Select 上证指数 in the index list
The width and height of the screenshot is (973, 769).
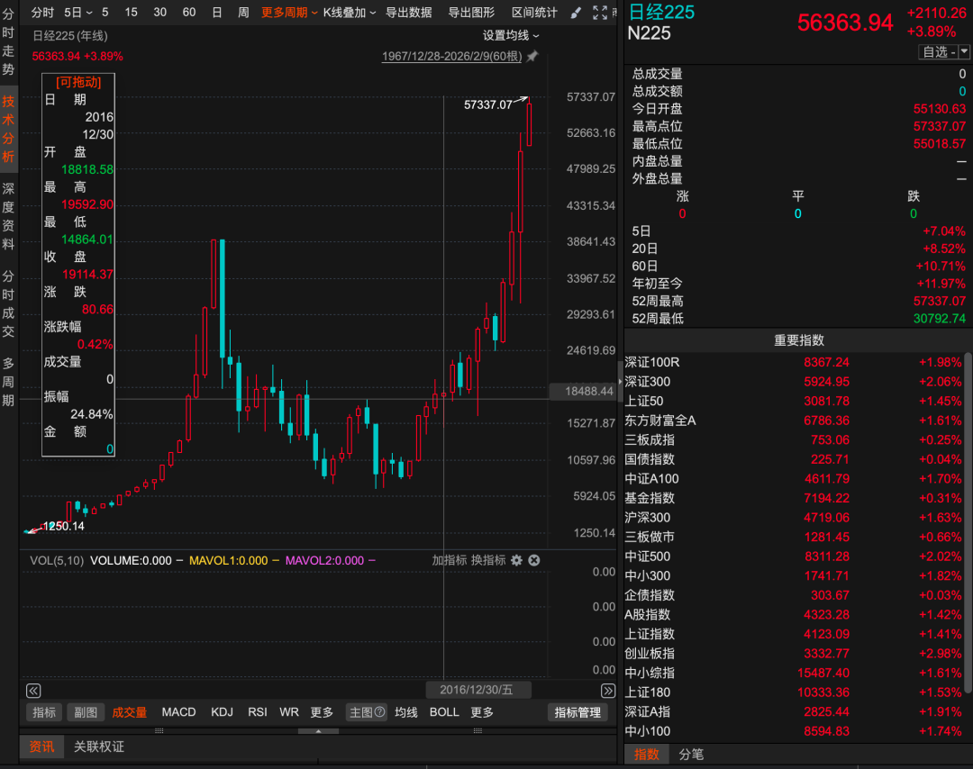click(794, 634)
